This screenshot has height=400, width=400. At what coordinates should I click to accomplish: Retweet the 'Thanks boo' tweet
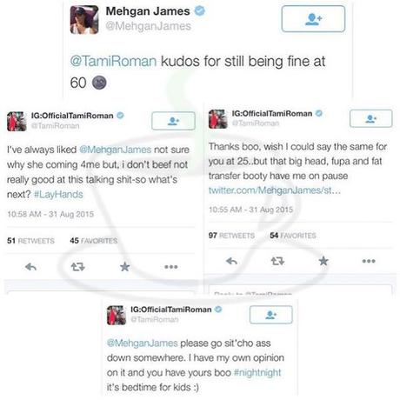(x=277, y=261)
